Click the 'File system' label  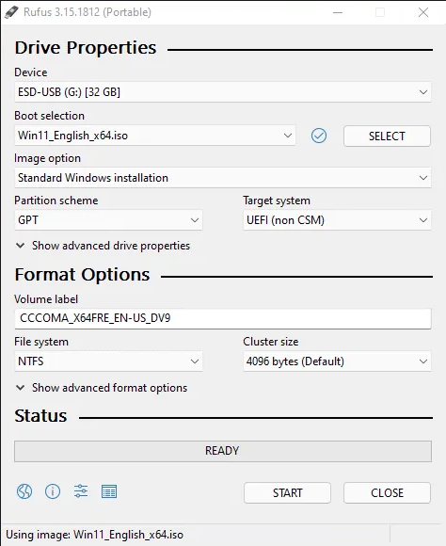point(41,342)
